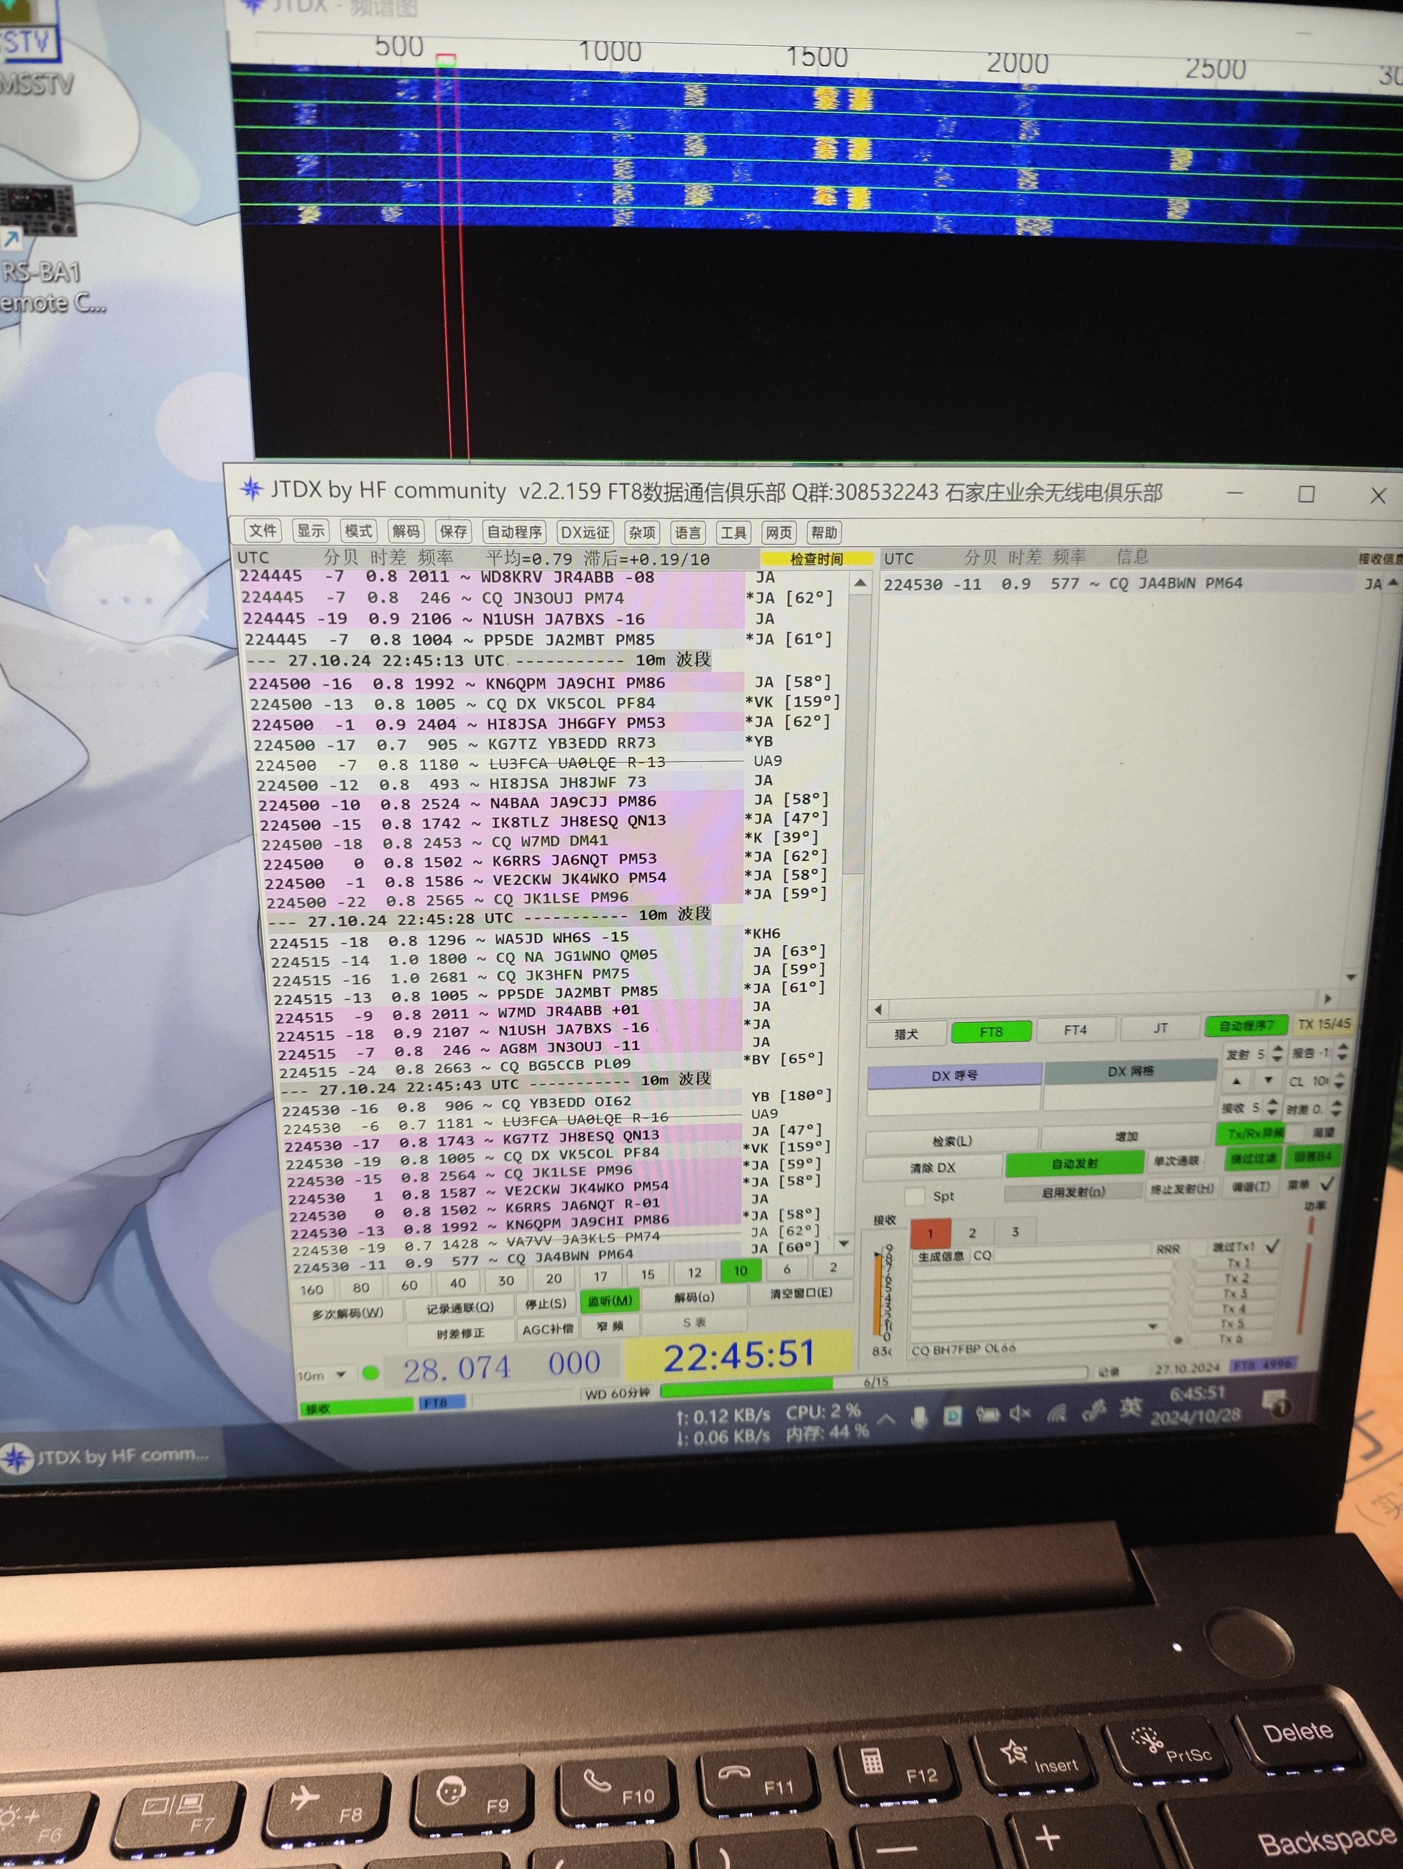Click the up-arrow frequency shift button

coord(1237,1081)
